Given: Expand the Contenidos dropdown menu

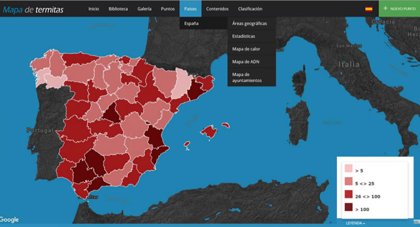Looking at the screenshot, I should tap(217, 9).
